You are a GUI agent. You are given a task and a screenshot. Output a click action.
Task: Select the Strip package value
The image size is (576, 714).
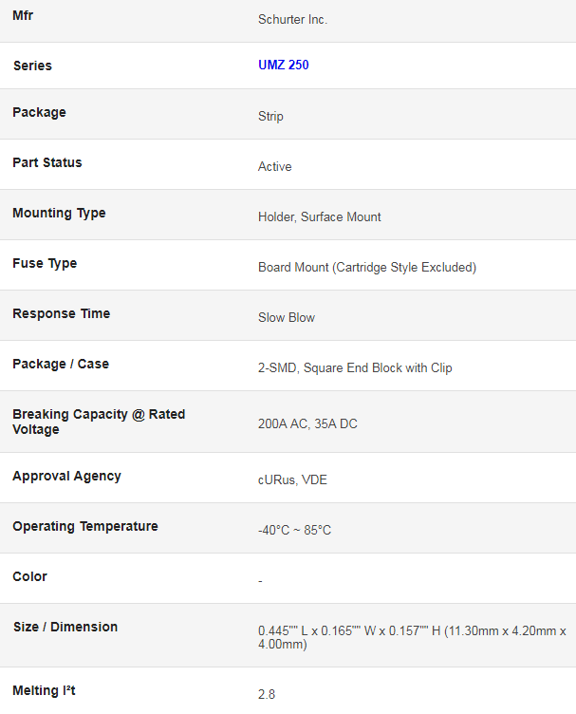[270, 116]
